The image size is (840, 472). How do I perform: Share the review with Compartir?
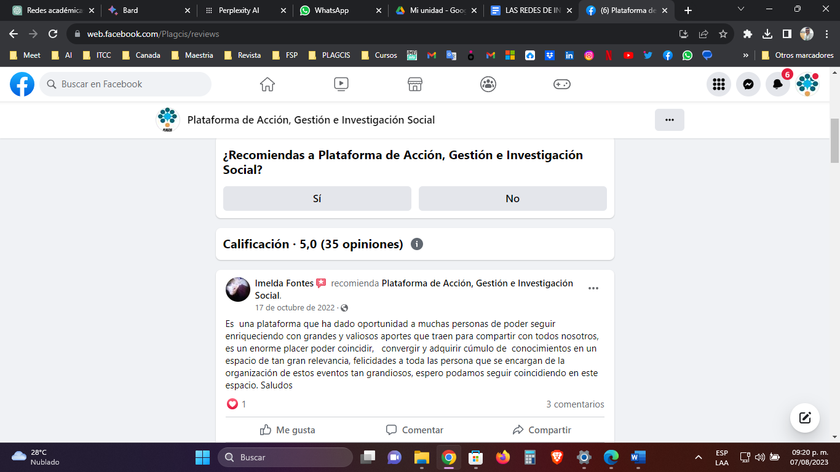(x=542, y=430)
